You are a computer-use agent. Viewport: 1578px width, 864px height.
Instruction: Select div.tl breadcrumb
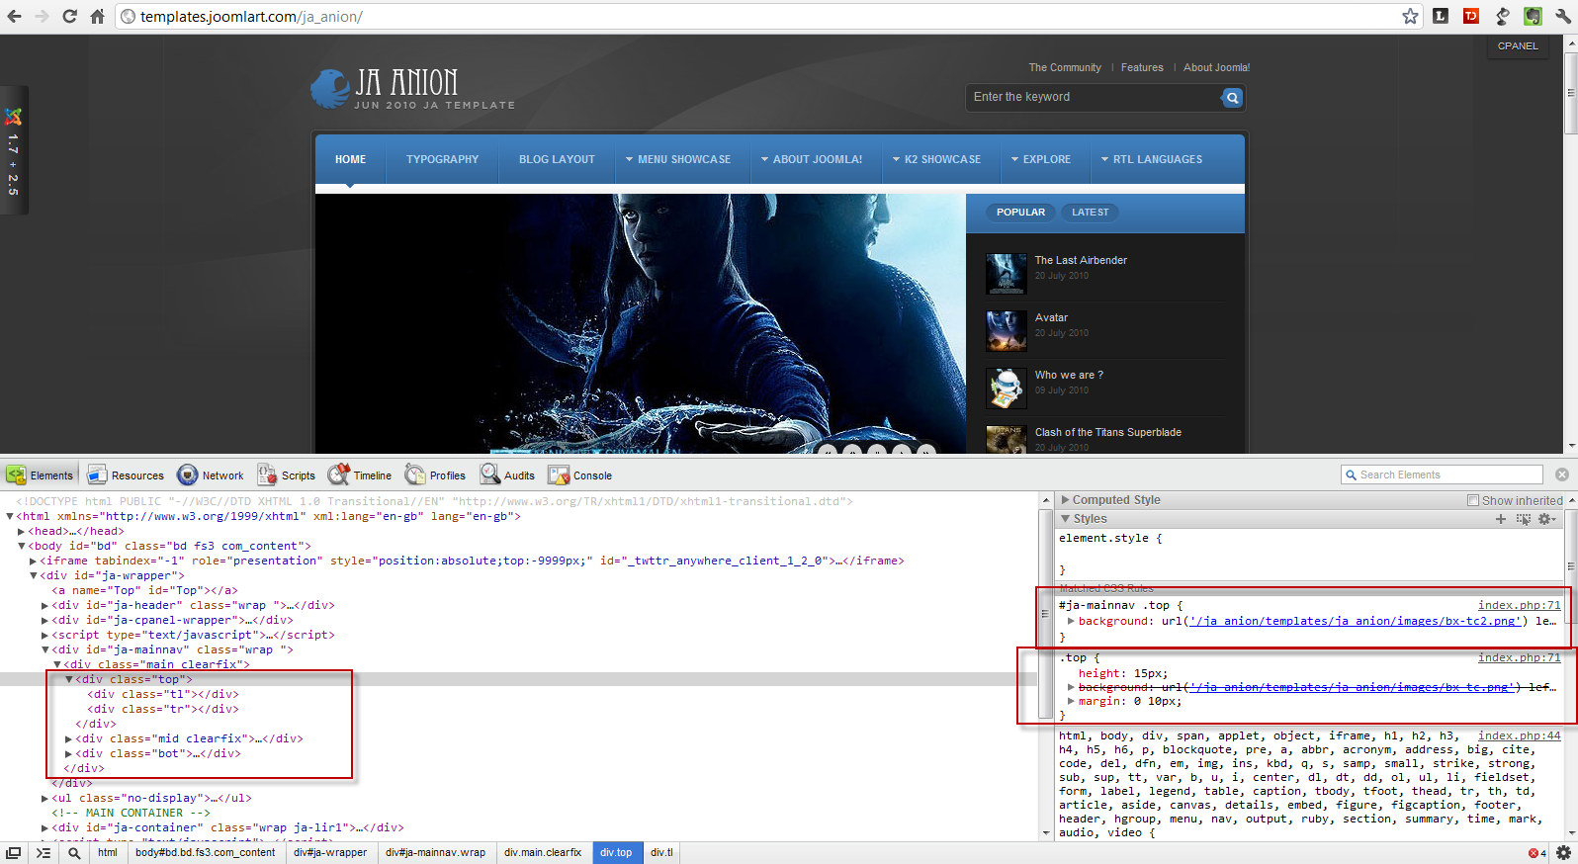tap(661, 853)
